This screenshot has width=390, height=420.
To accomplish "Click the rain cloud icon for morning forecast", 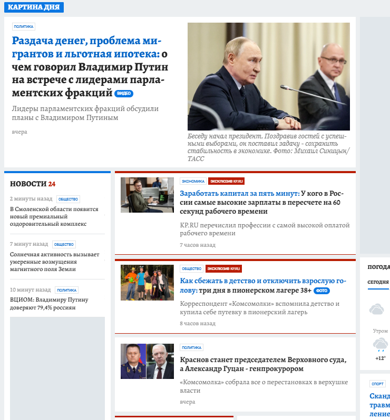I will click(x=380, y=345).
